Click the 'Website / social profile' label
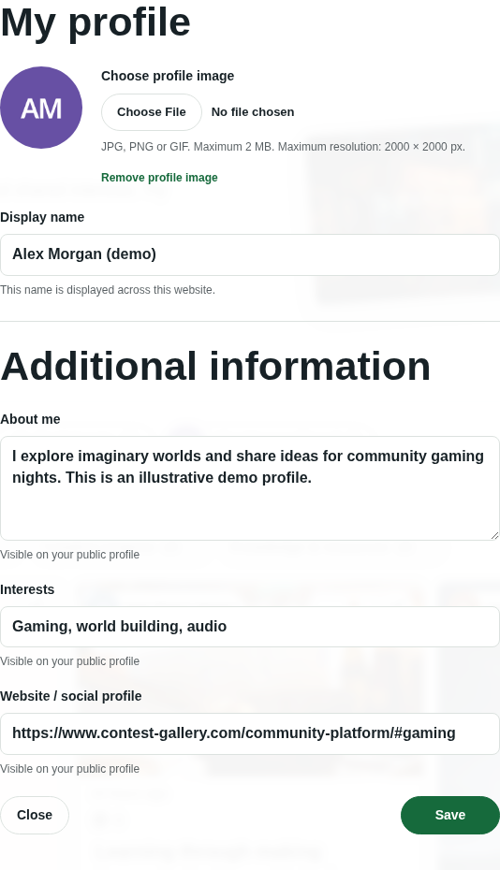The width and height of the screenshot is (500, 870). click(70, 696)
